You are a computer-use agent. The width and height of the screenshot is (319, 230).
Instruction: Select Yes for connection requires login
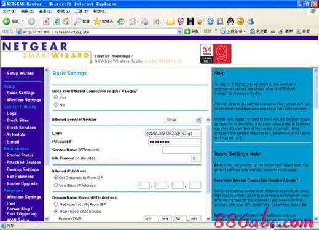[x=56, y=98]
